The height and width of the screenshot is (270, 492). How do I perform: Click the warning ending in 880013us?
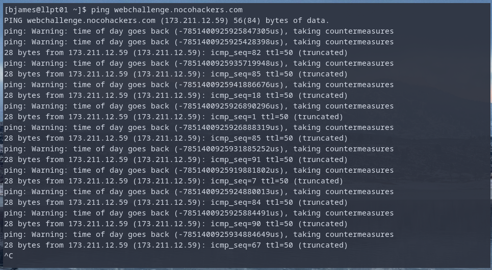tap(198, 192)
